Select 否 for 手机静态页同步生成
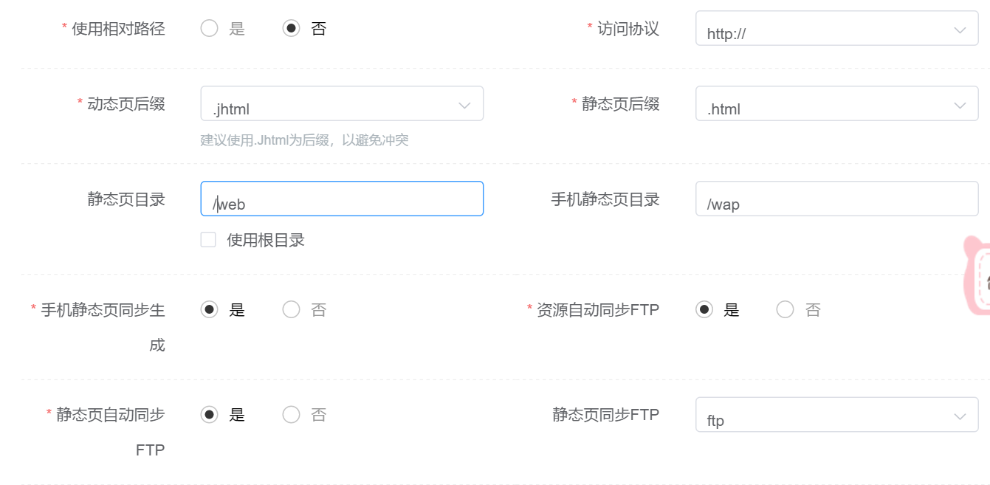The image size is (990, 485). [x=292, y=310]
